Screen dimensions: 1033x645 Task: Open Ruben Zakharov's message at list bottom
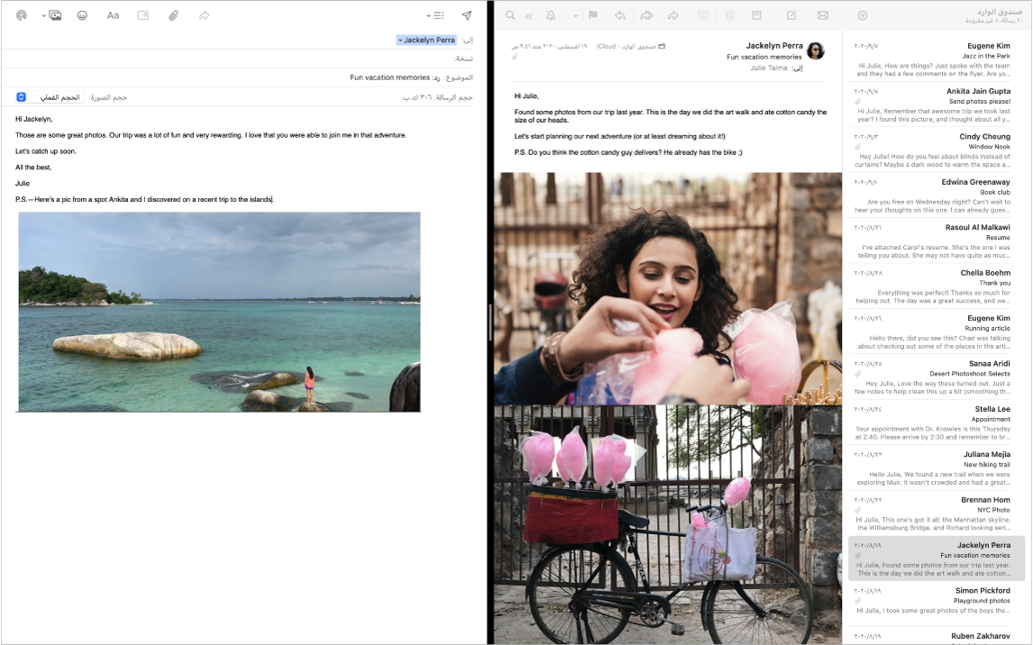point(937,637)
